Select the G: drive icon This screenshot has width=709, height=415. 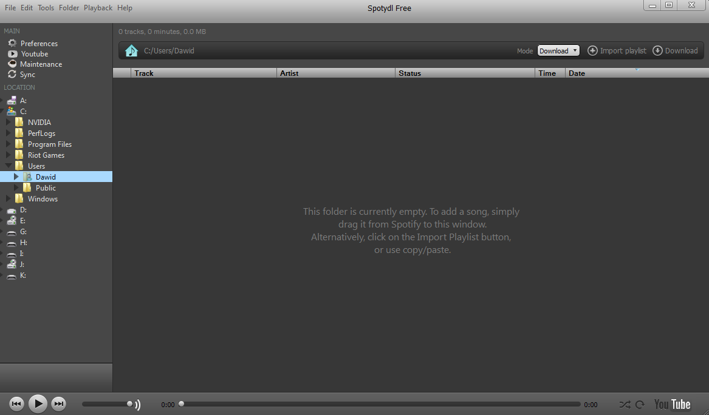[12, 232]
